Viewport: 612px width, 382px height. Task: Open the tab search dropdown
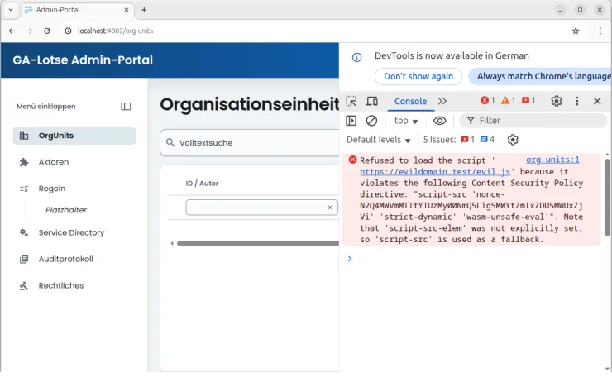click(x=11, y=10)
